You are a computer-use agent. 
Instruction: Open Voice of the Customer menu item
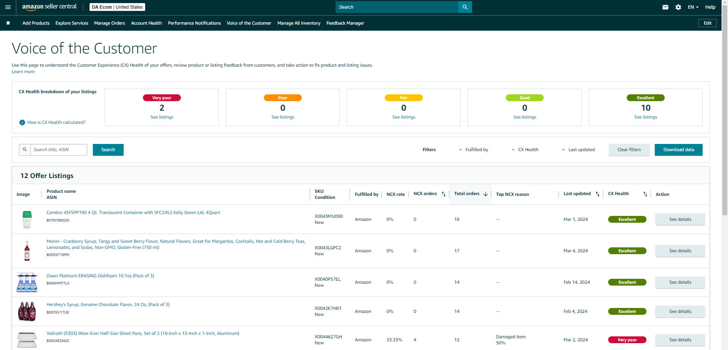click(249, 23)
